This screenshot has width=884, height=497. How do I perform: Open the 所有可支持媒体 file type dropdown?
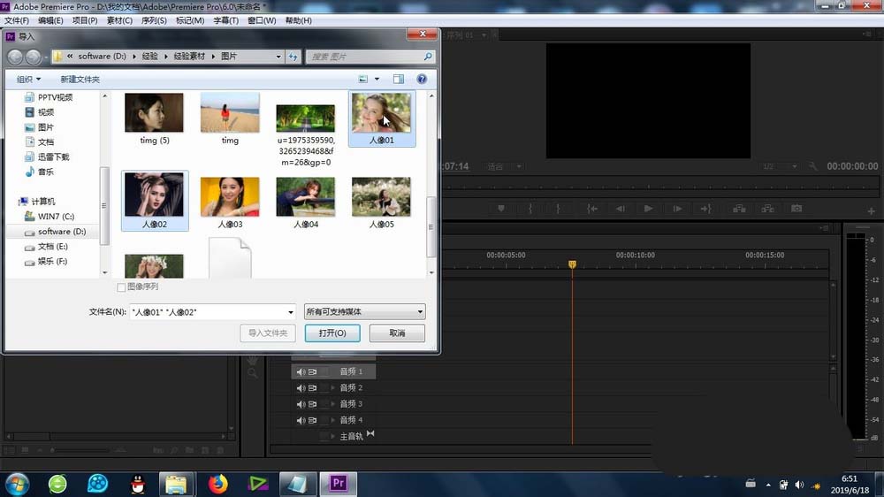point(364,312)
